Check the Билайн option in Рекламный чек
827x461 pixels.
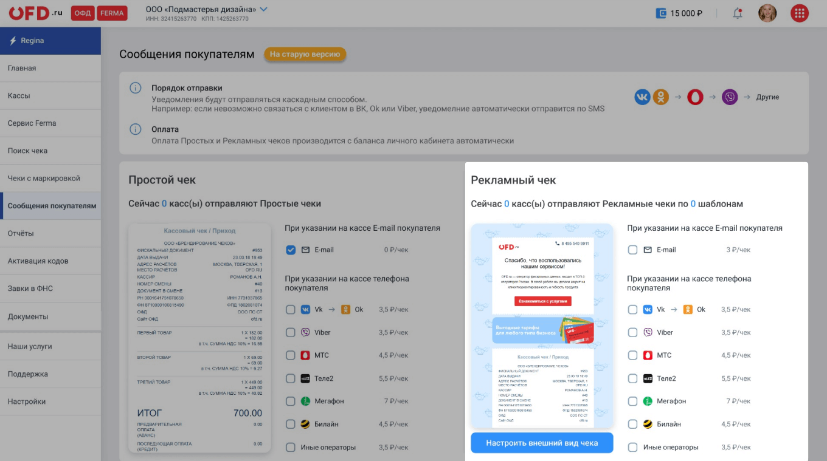point(632,424)
